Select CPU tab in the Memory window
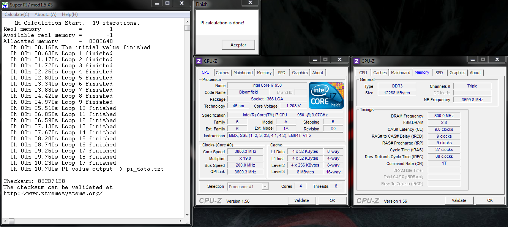508x227 pixels. (x=363, y=73)
